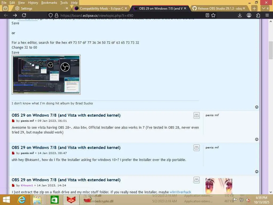
Task: Click the vertical scrollbar thumb
Action: (x=271, y=50)
